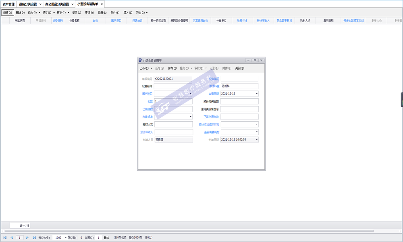This screenshot has height=242, width=403.
Task: Open the 申请日期 date picker dropdown
Action: coord(256,94)
